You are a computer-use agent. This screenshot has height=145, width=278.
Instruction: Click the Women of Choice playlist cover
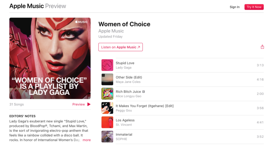[x=50, y=58]
